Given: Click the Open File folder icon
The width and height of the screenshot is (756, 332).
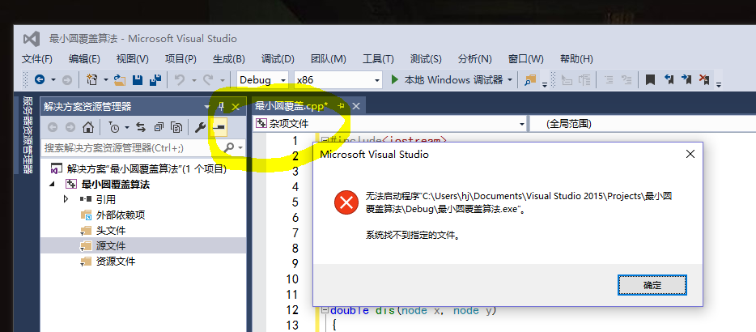Looking at the screenshot, I should (x=120, y=79).
